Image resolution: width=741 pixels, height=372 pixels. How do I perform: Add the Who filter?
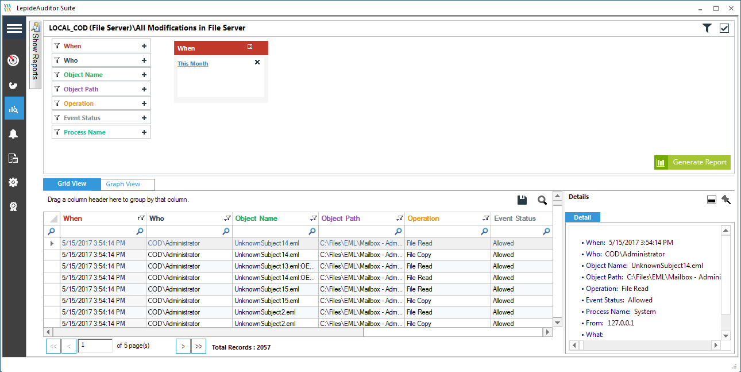(x=144, y=60)
